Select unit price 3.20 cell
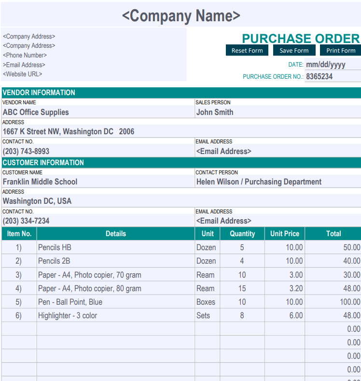361x381 pixels. click(285, 288)
